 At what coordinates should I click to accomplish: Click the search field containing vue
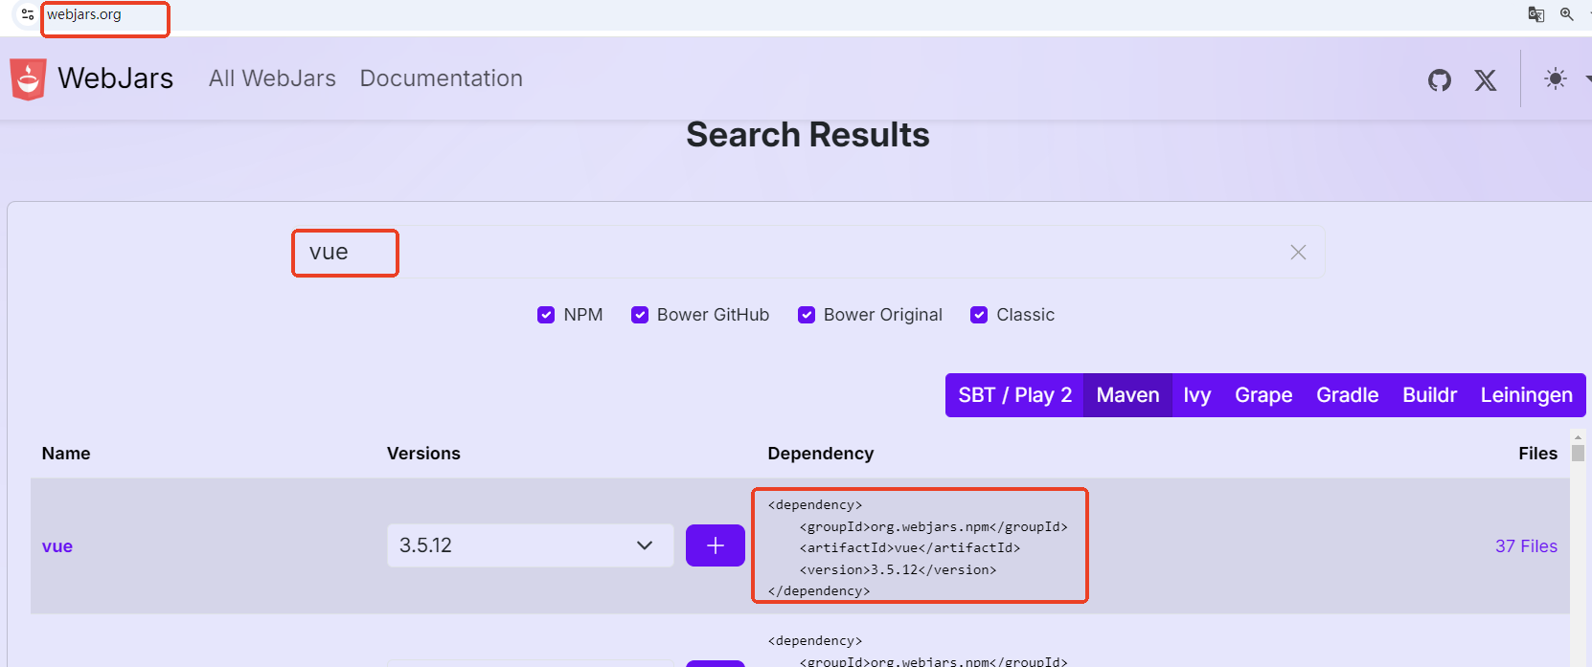point(766,253)
